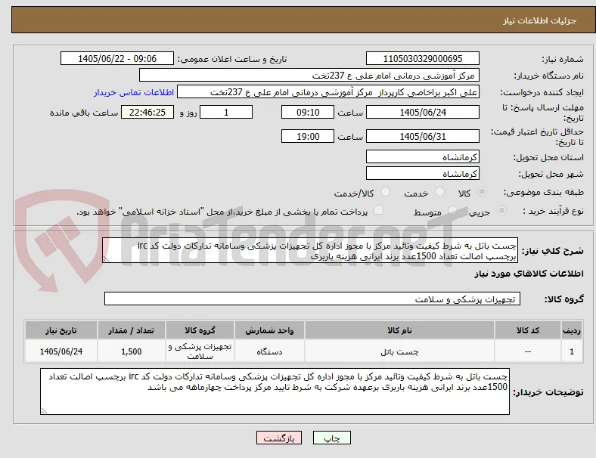Screen dimensions: 596x458
Task: Click the تاریخ نیاز column header
Action: click(61, 330)
